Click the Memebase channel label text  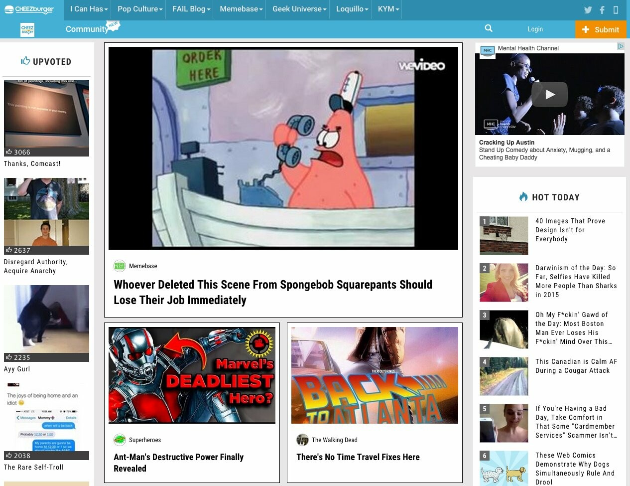[143, 266]
